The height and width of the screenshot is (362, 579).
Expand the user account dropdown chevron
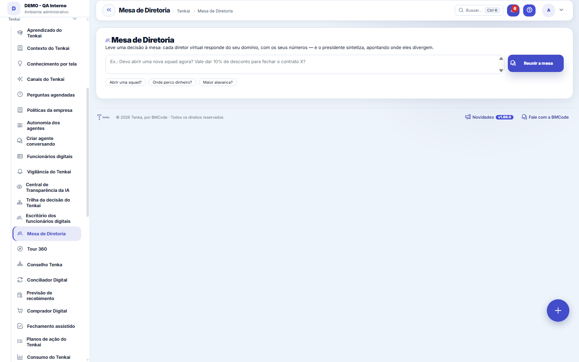point(561,10)
